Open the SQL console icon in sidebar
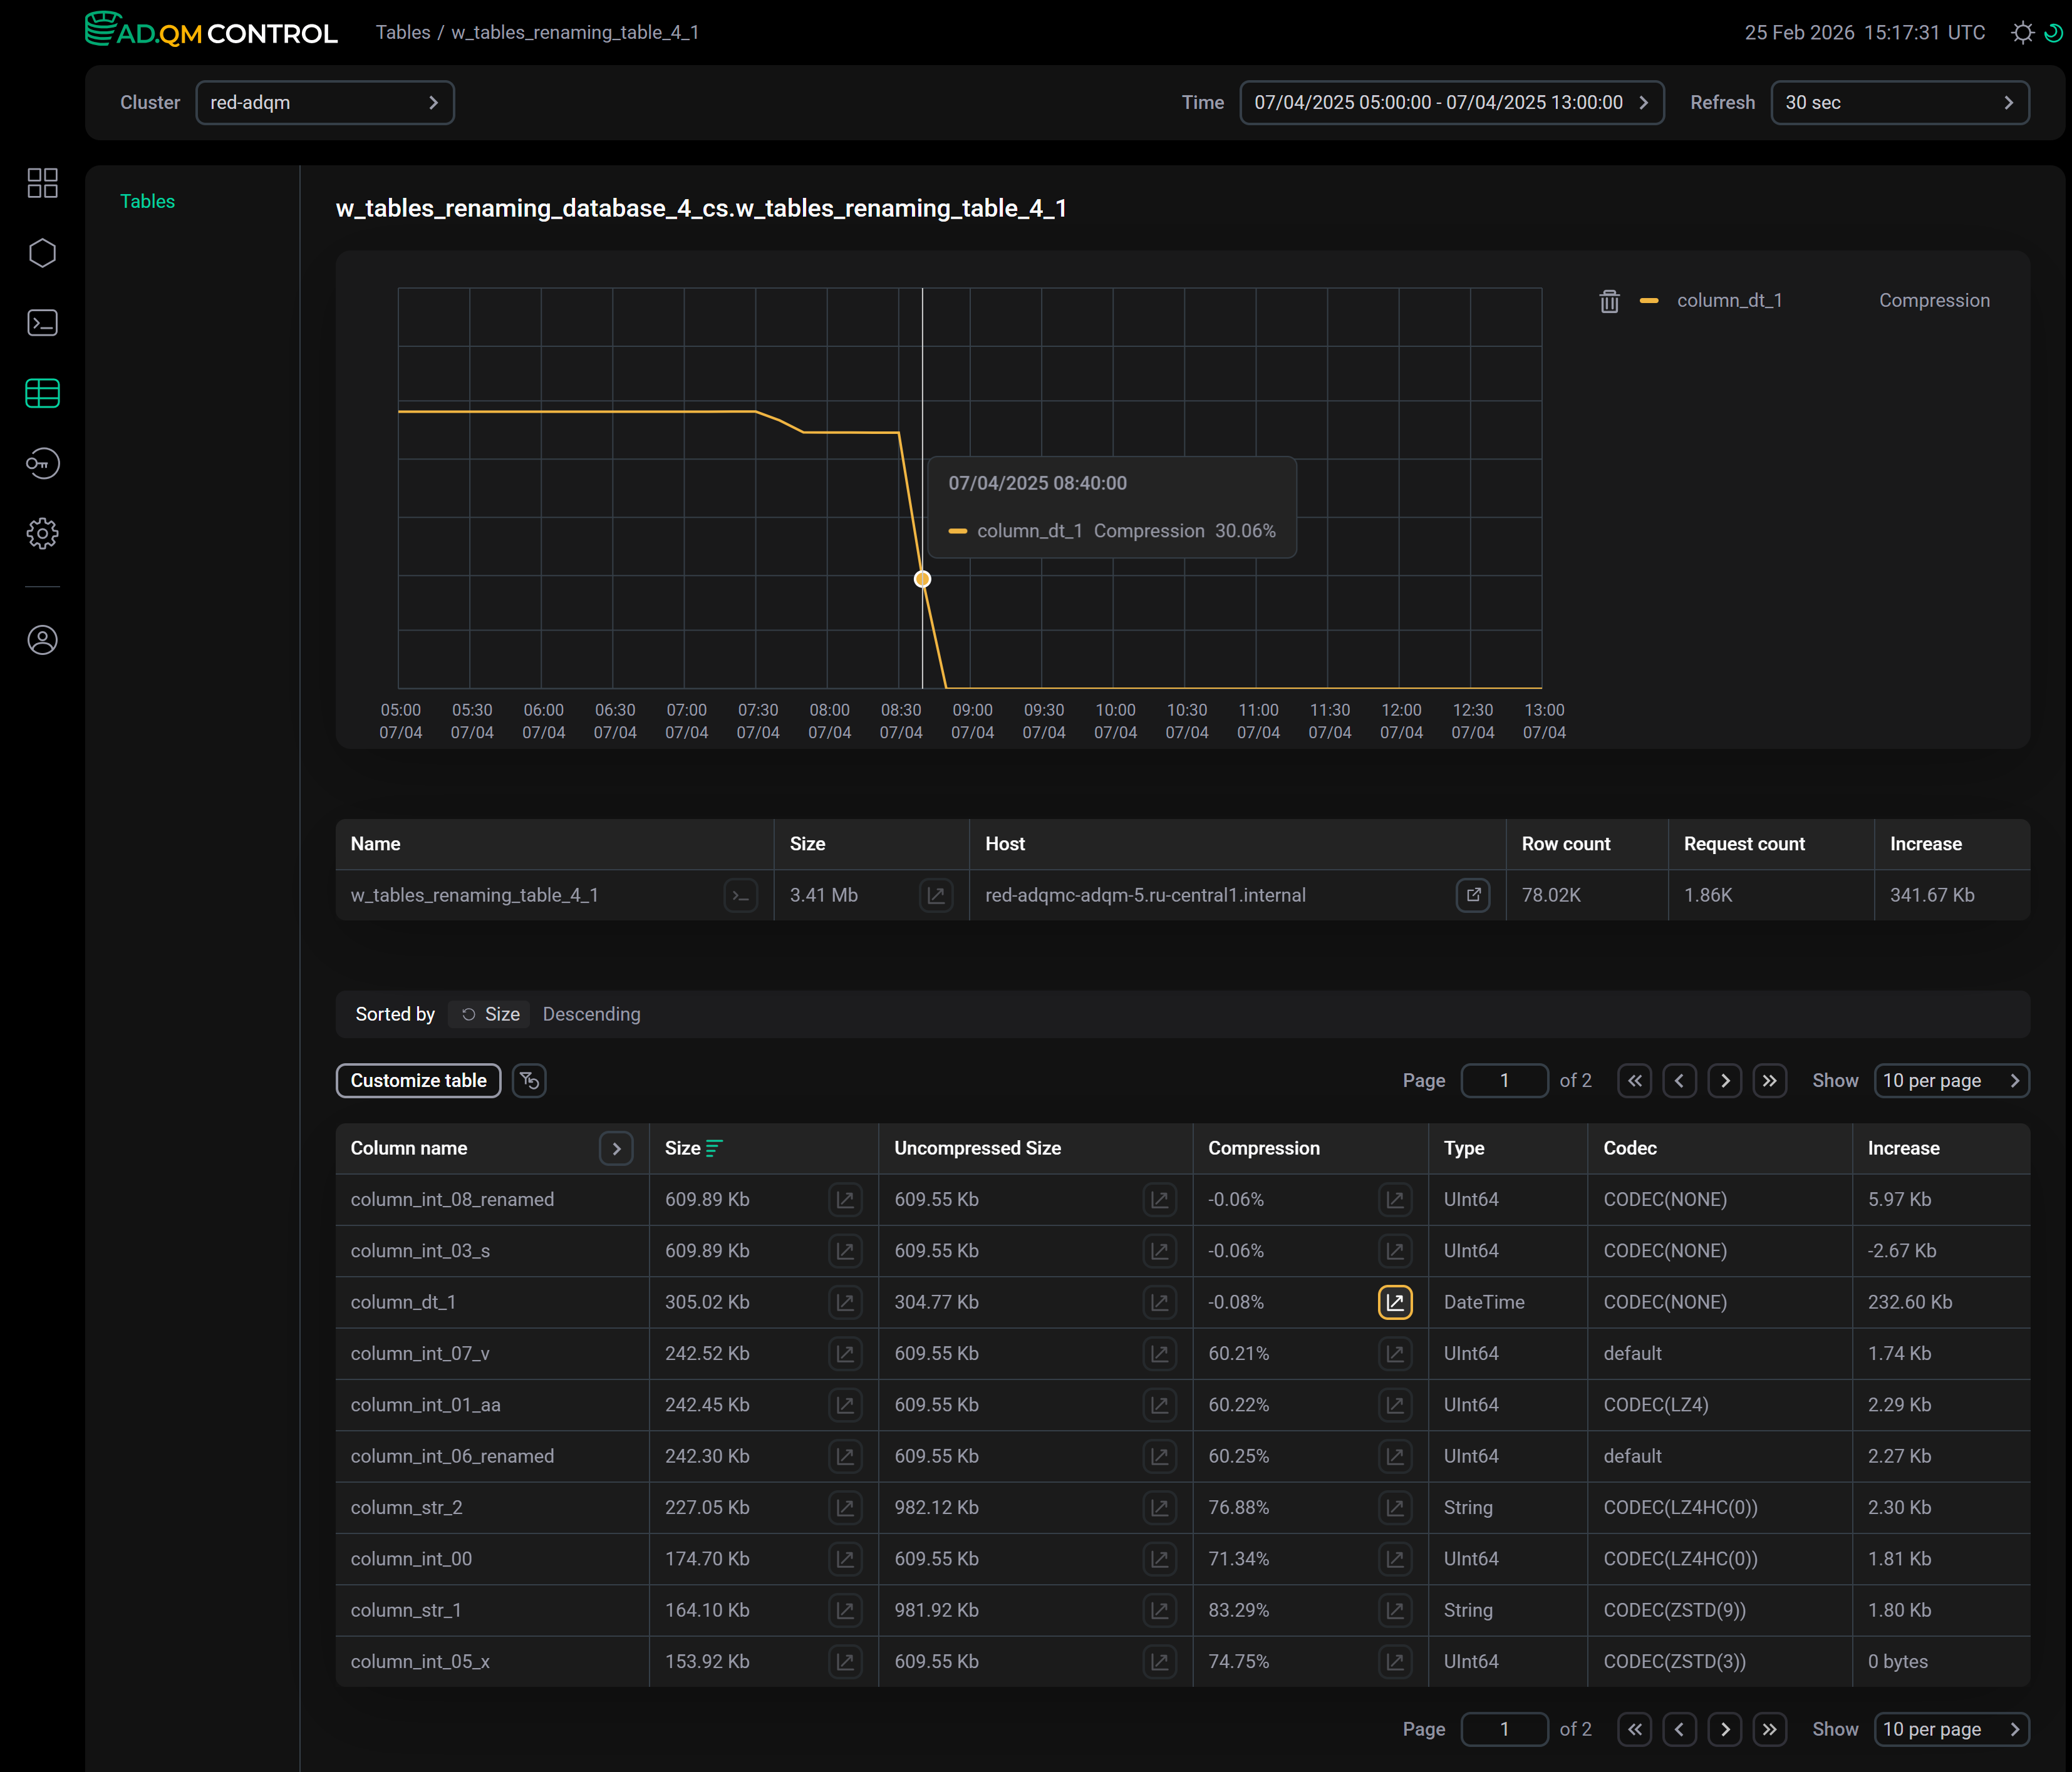Viewport: 2072px width, 1772px height. click(42, 323)
